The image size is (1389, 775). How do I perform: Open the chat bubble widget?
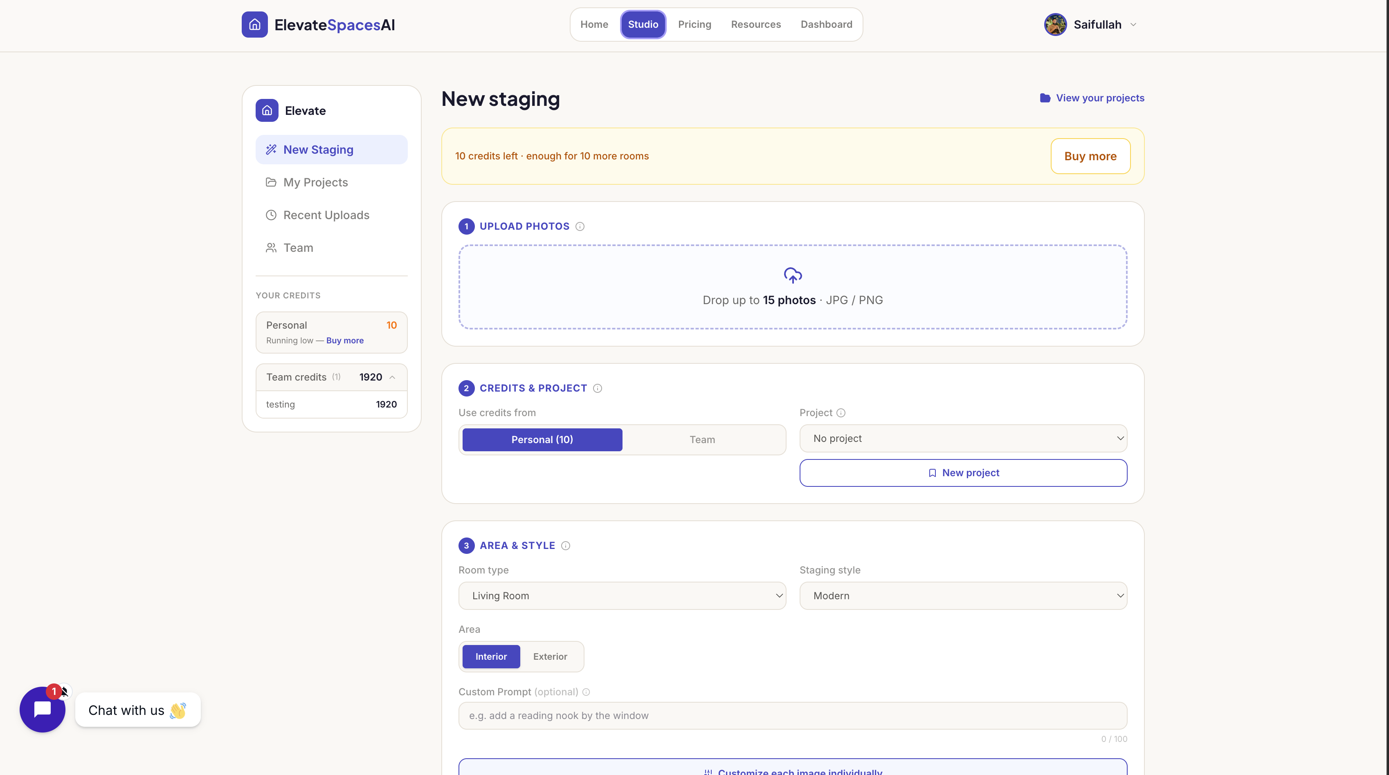click(x=43, y=709)
